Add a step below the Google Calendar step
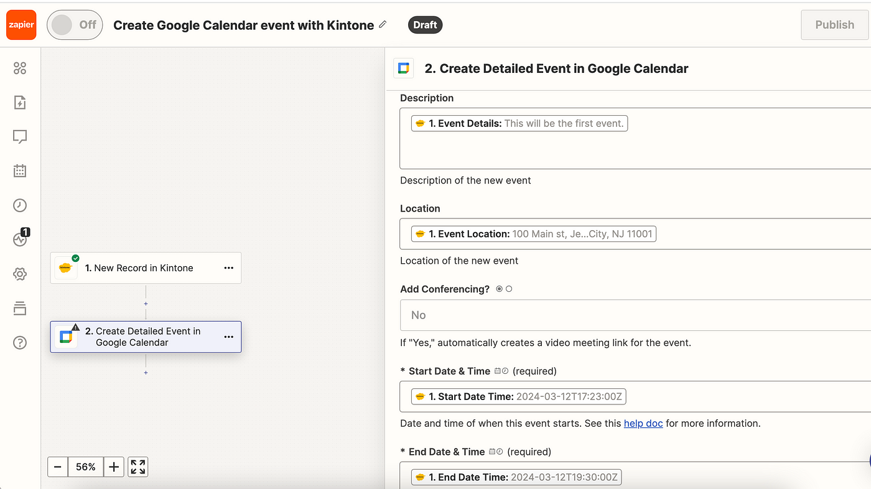The image size is (871, 489). pos(146,373)
